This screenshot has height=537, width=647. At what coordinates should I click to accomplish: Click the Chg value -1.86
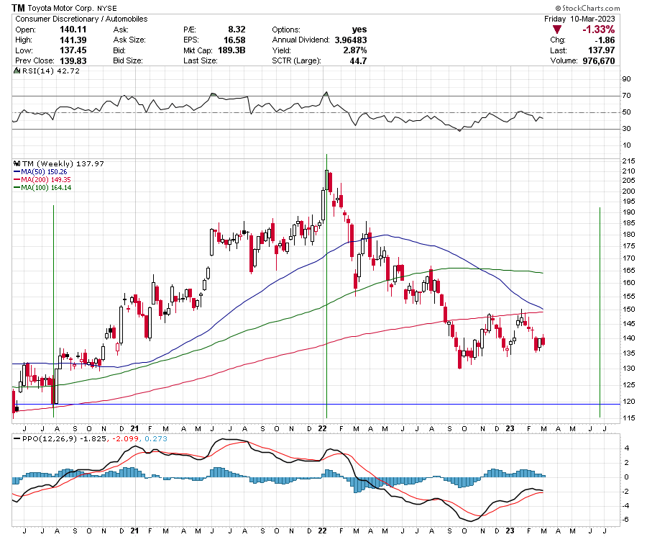pyautogui.click(x=605, y=40)
